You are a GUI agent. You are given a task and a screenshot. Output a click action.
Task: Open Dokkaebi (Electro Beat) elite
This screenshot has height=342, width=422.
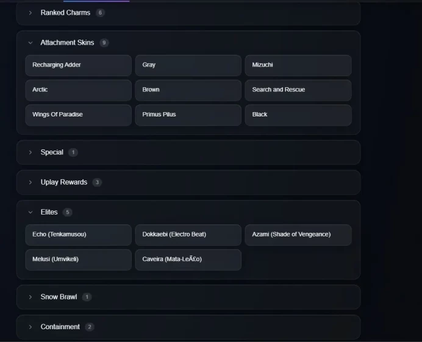pyautogui.click(x=188, y=235)
